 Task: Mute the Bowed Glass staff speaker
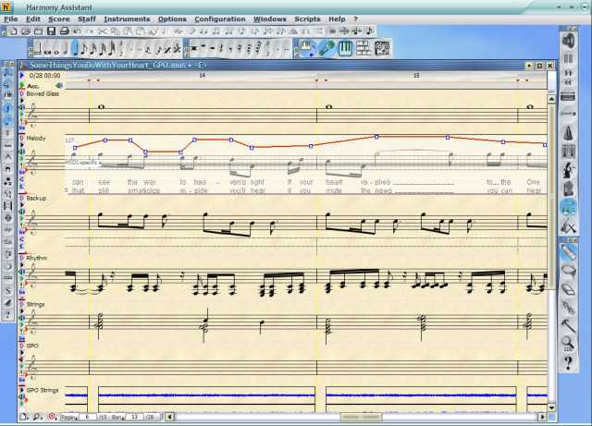pyautogui.click(x=21, y=107)
